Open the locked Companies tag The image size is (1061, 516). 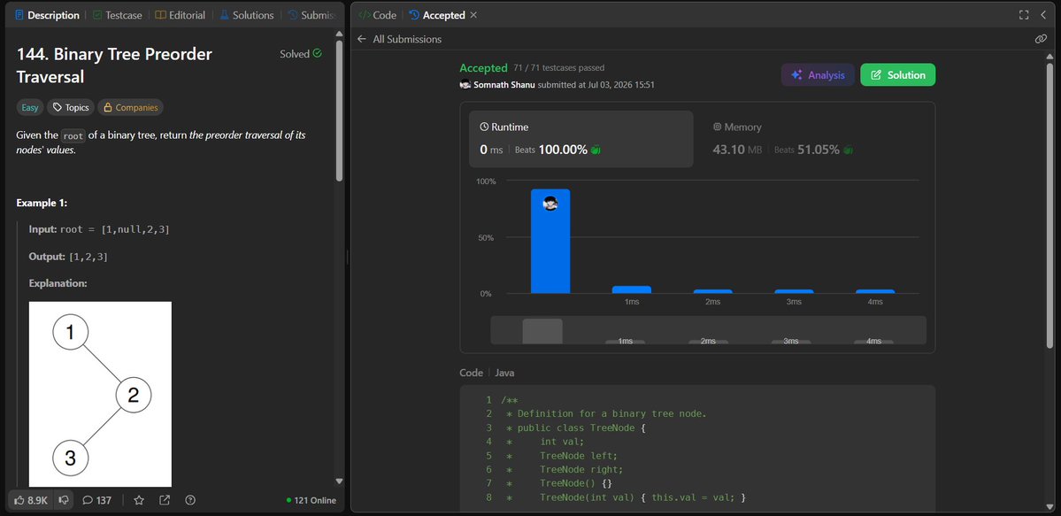point(130,107)
